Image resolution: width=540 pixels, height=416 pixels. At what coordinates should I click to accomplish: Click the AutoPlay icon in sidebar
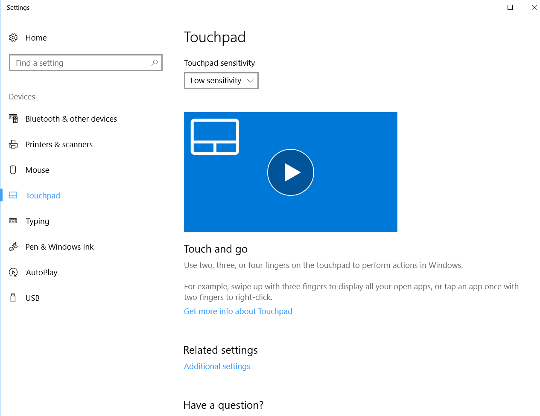coord(13,272)
